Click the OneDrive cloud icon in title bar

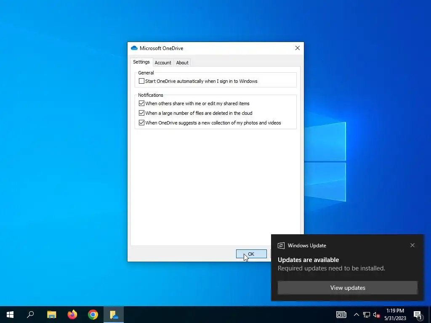pos(134,48)
